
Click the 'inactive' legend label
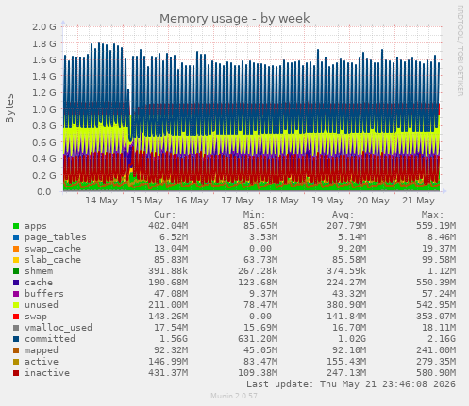[x=47, y=373]
